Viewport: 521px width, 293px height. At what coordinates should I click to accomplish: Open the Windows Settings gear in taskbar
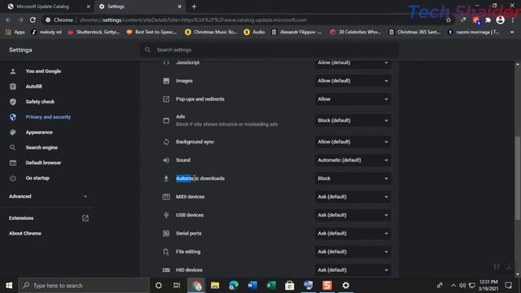click(345, 286)
